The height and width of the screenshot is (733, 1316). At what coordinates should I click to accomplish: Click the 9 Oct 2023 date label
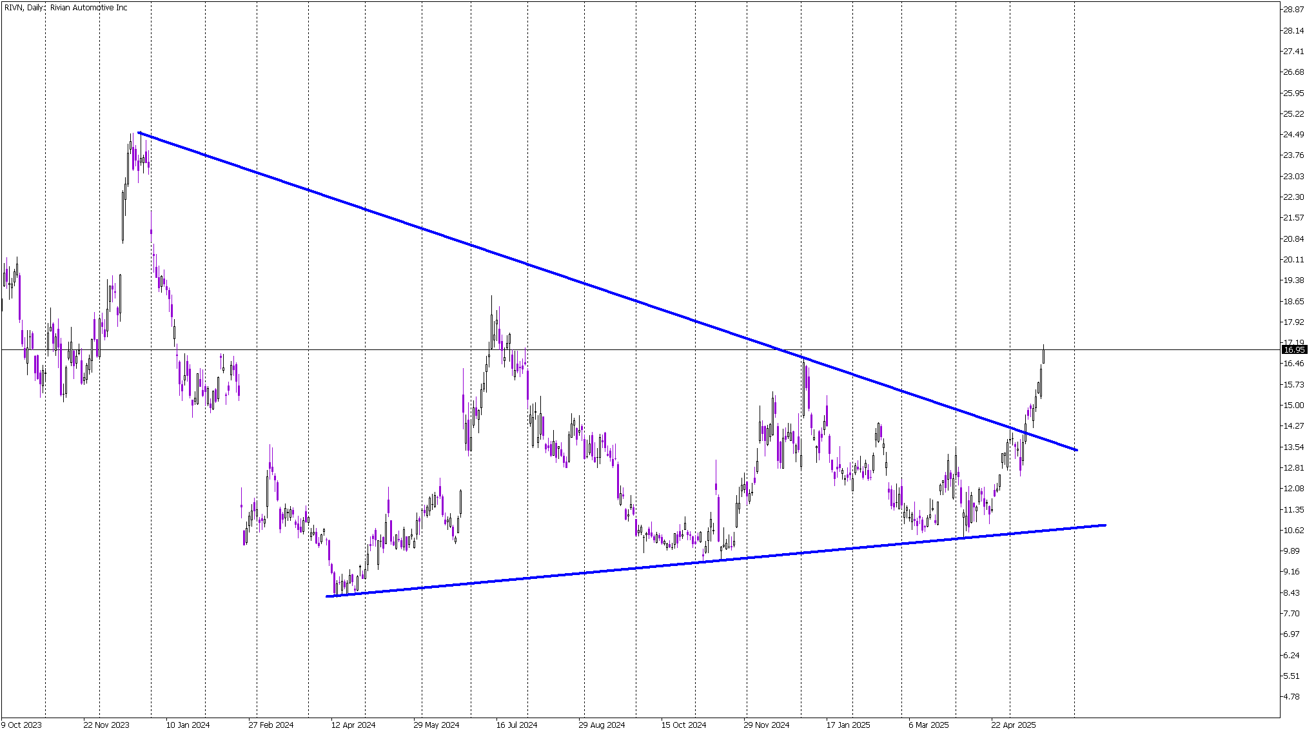point(21,725)
